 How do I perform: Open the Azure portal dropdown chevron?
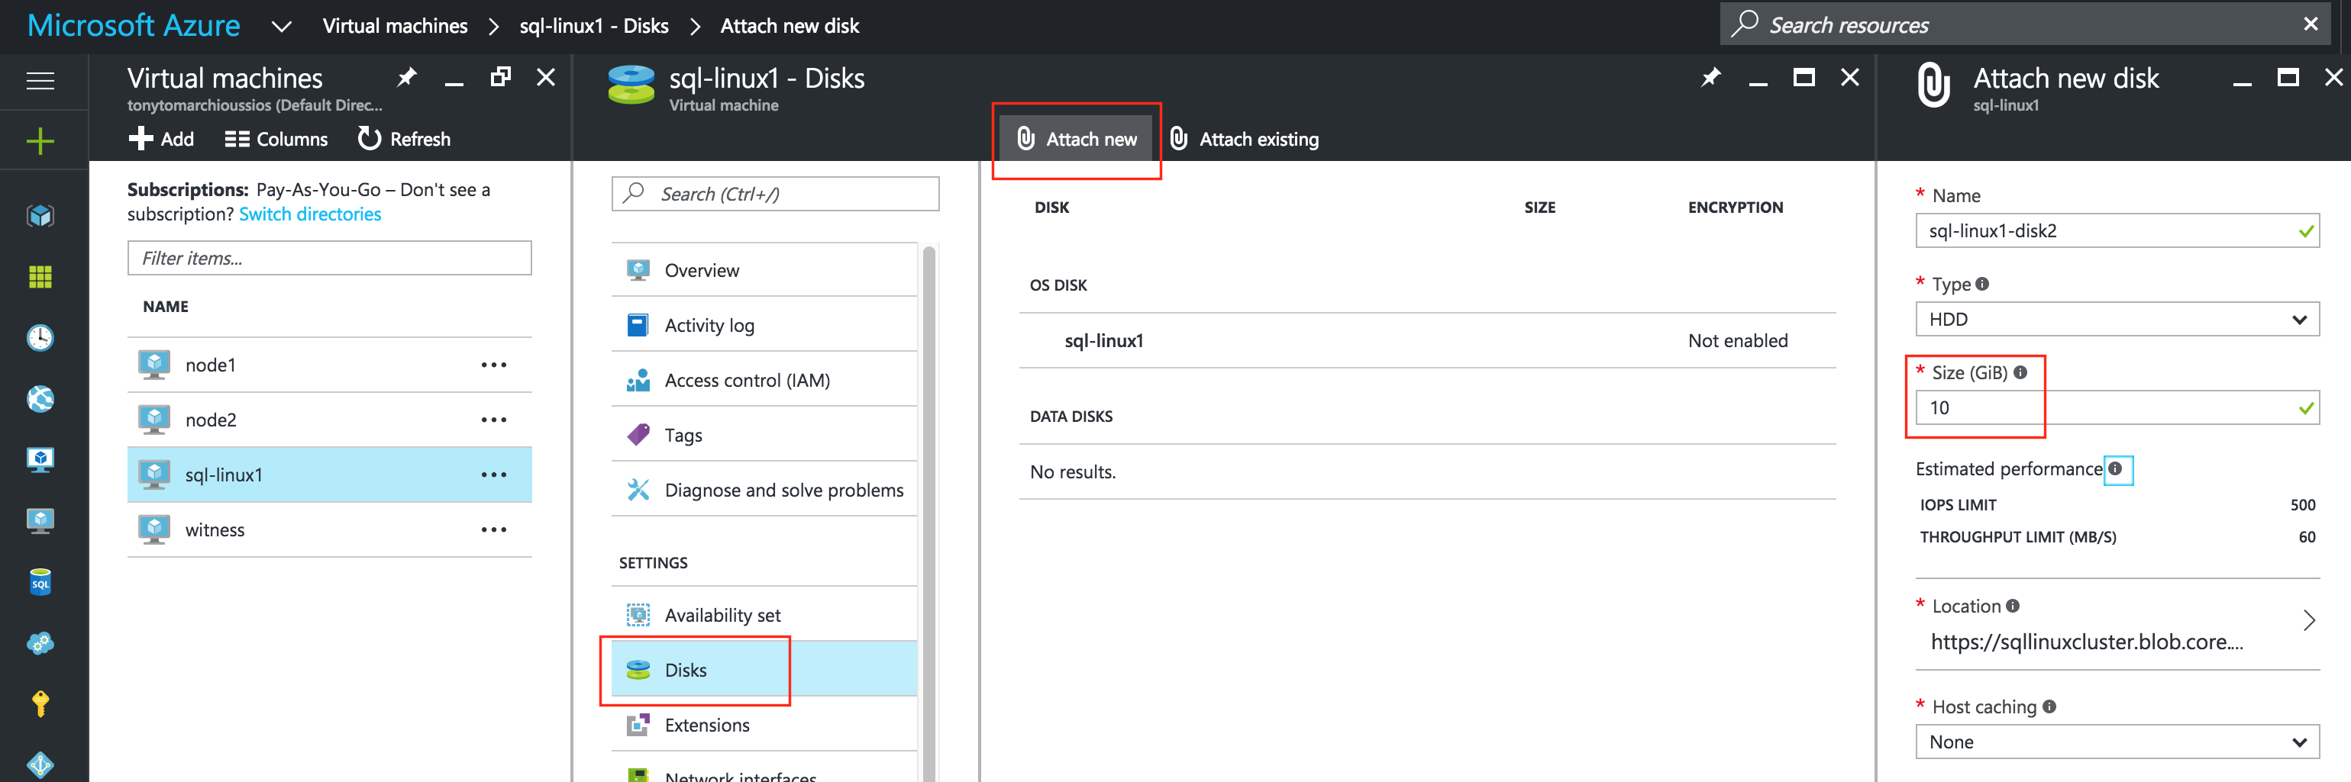tap(282, 27)
